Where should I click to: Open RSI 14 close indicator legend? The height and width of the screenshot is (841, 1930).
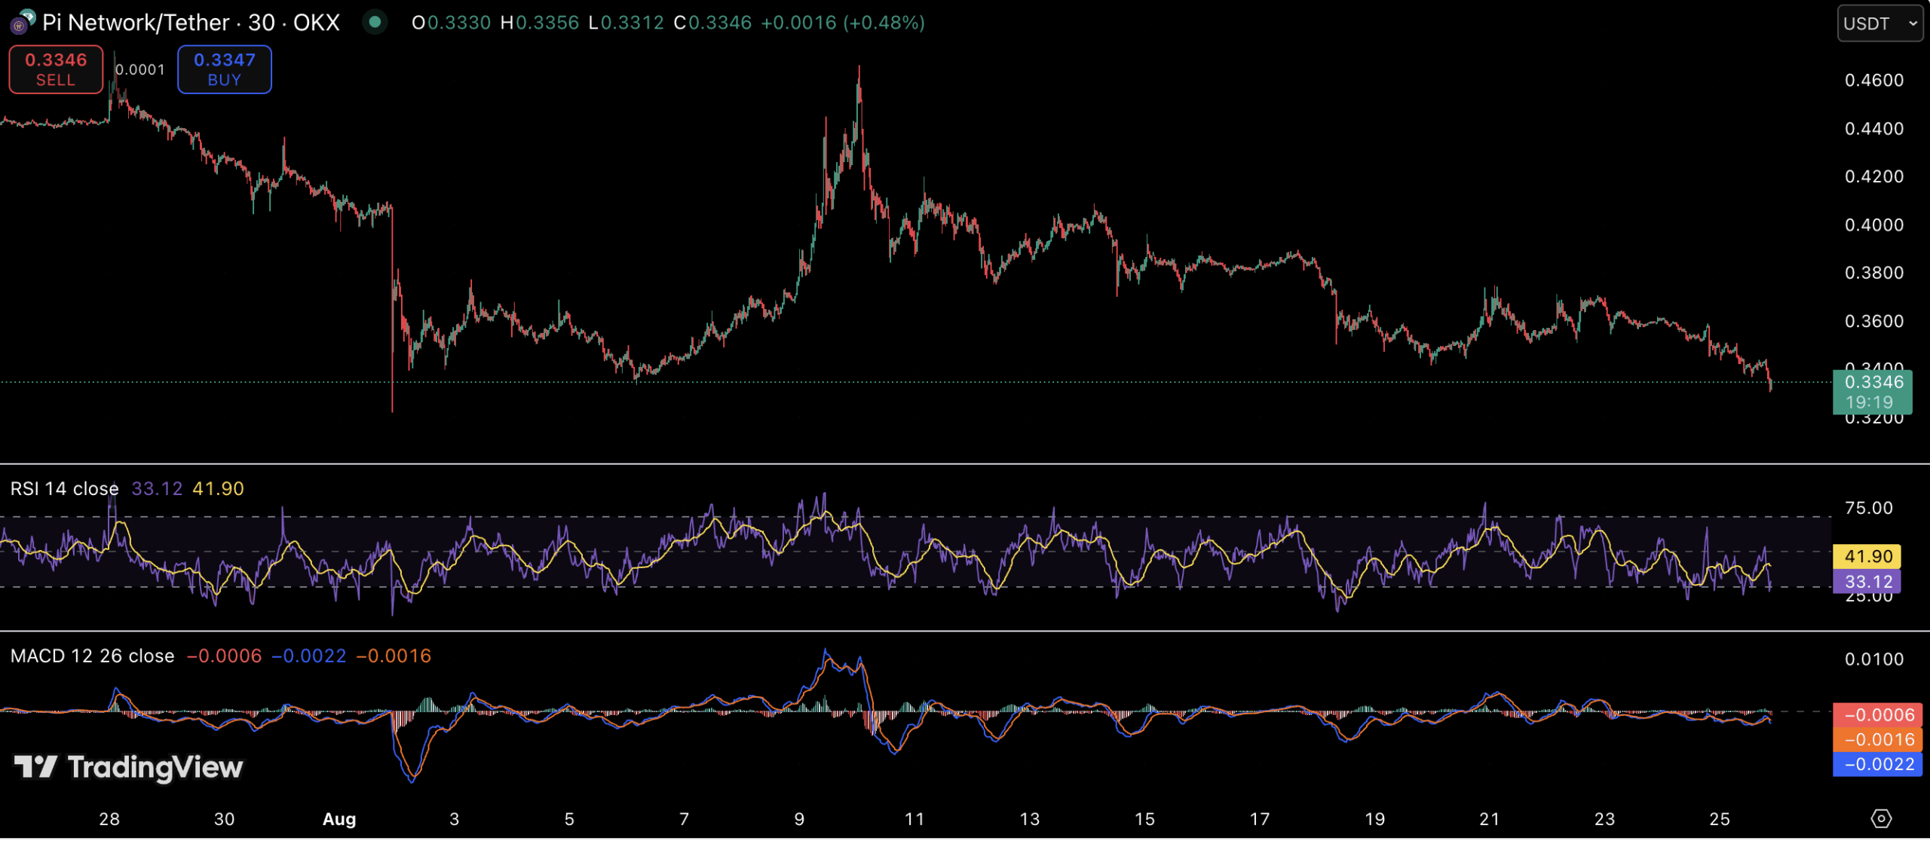pyautogui.click(x=64, y=489)
